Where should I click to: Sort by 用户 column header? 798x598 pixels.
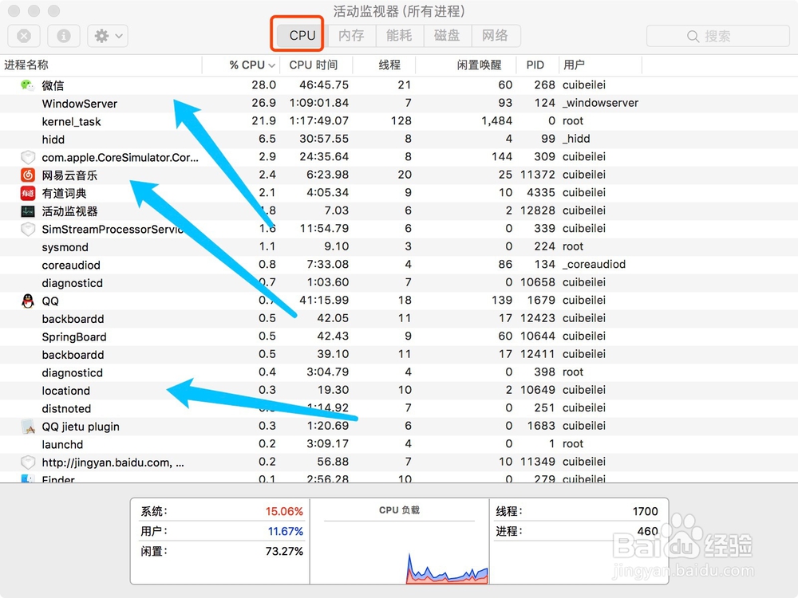coord(600,65)
